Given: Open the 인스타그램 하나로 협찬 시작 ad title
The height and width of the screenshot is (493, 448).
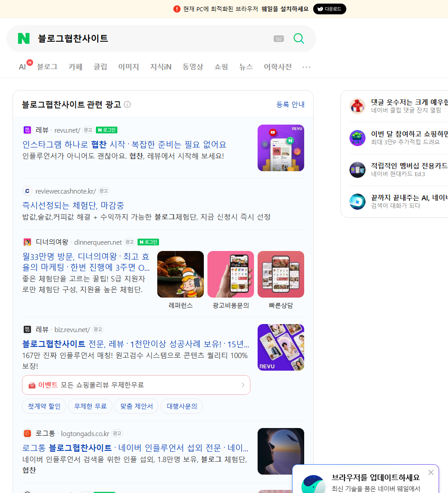Looking at the screenshot, I should (x=124, y=144).
